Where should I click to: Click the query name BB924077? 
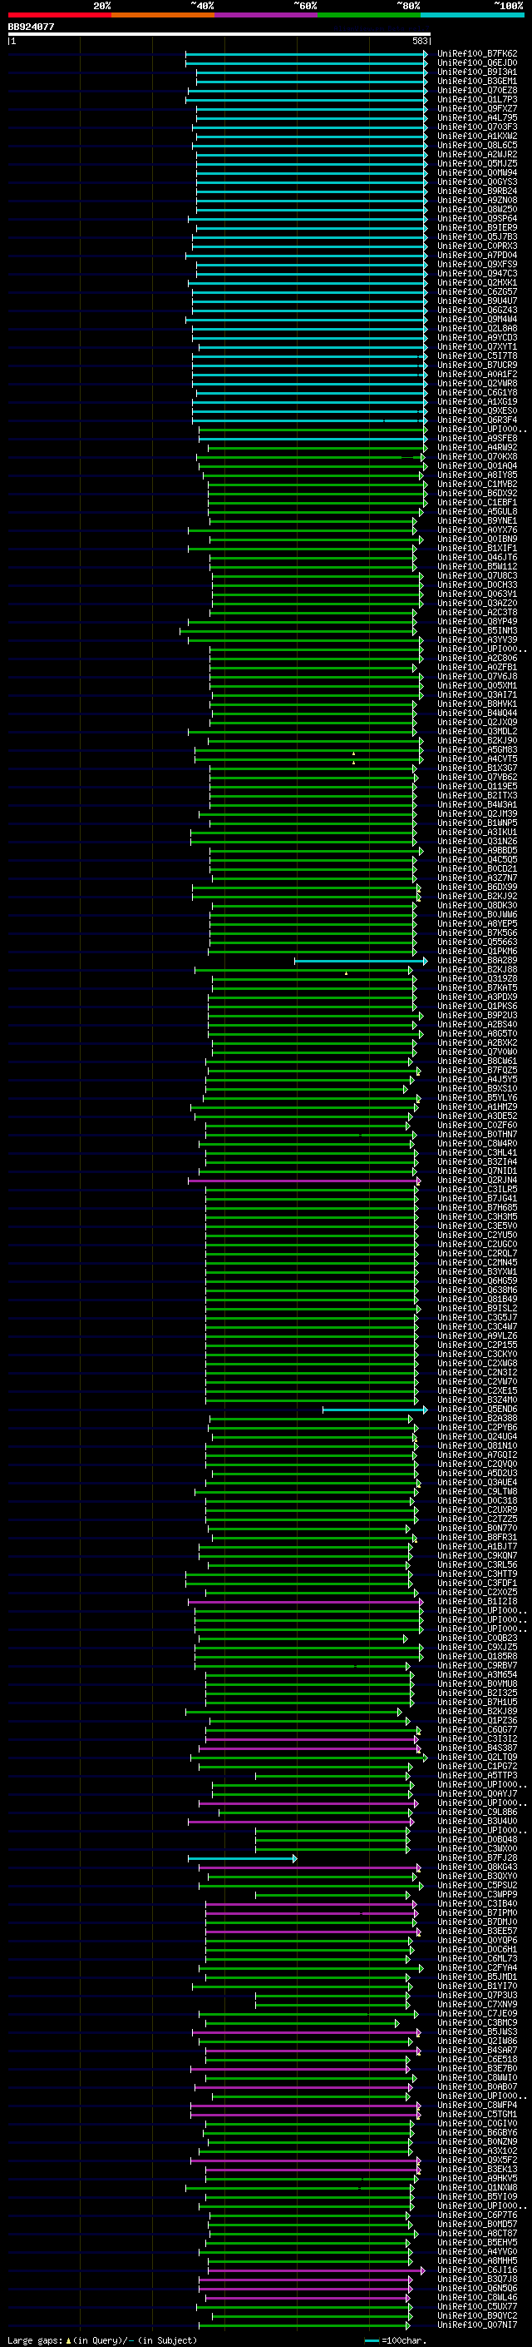[31, 27]
